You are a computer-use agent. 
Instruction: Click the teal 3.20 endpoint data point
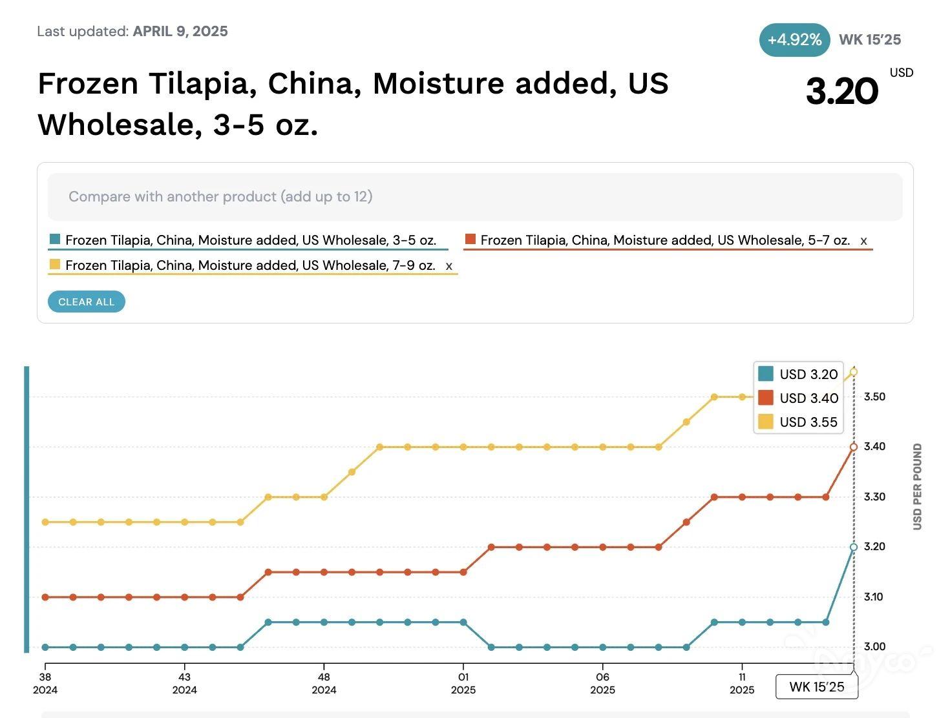pos(854,547)
